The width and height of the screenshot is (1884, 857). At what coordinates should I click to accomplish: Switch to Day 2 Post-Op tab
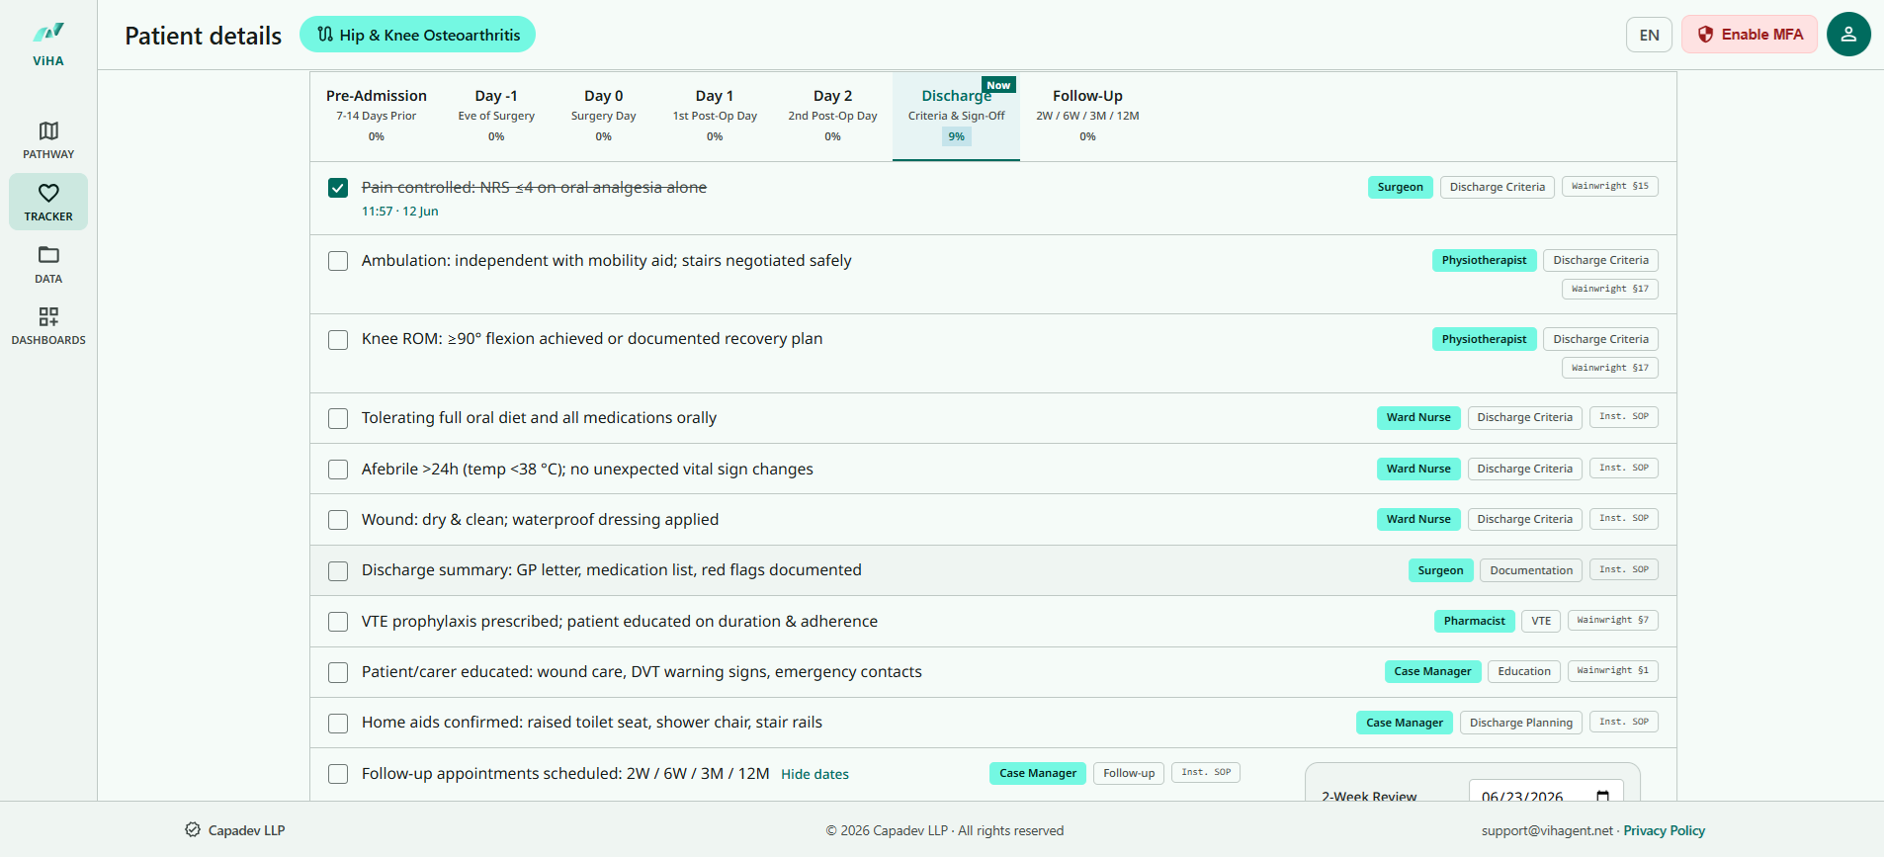(832, 116)
